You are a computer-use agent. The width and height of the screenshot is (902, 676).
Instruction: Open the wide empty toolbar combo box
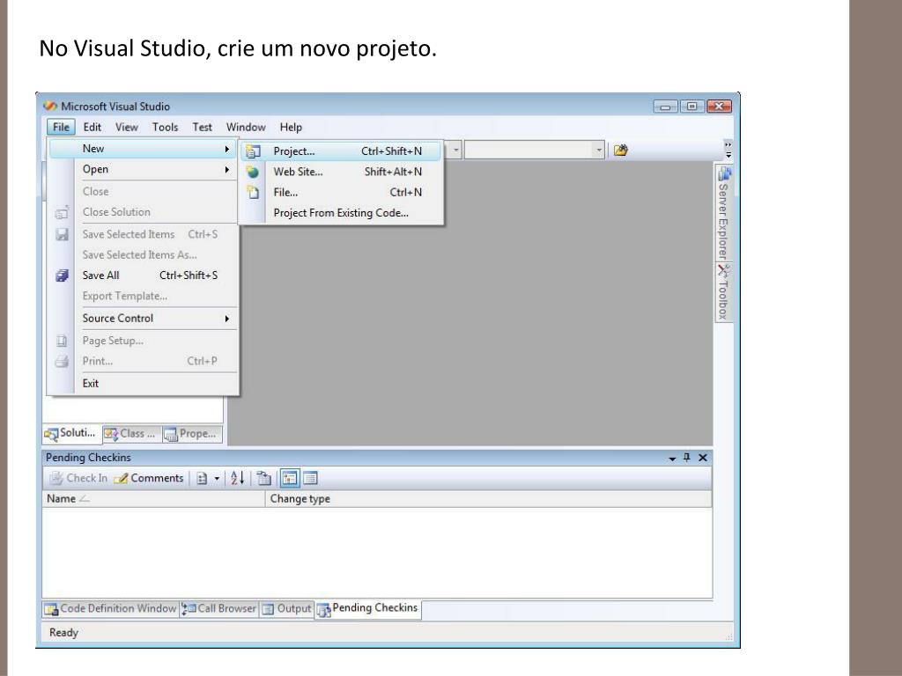click(x=535, y=151)
